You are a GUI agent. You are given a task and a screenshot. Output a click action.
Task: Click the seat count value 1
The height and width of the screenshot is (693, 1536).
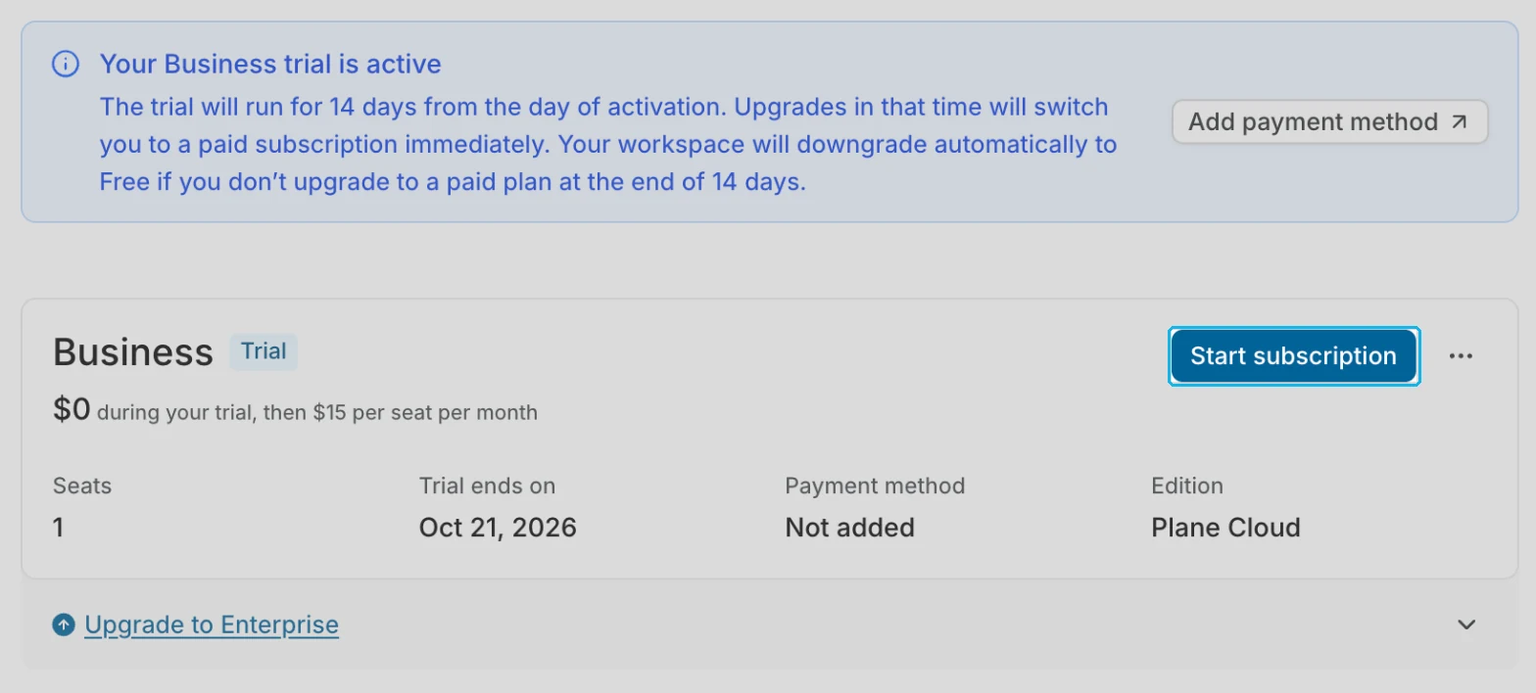[x=59, y=528]
